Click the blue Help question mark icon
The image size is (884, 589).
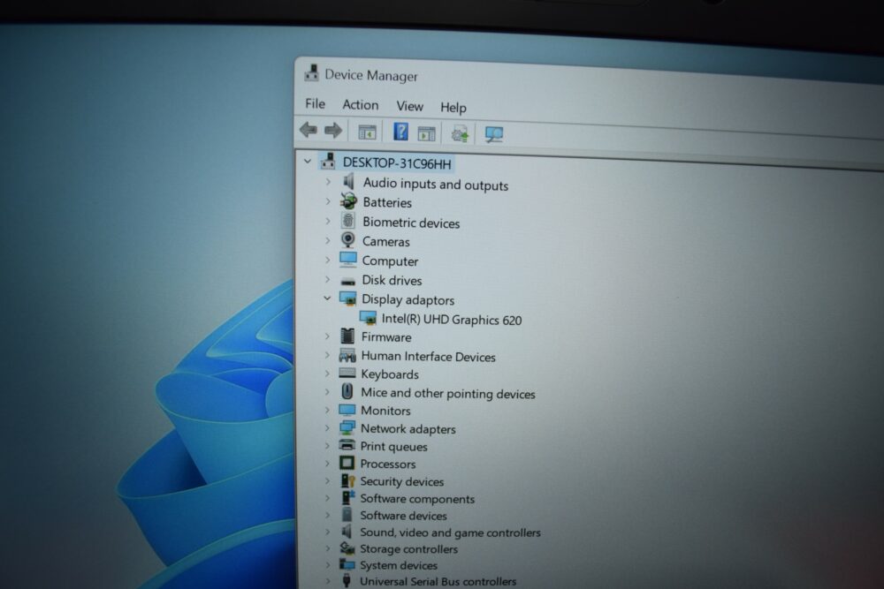(400, 132)
